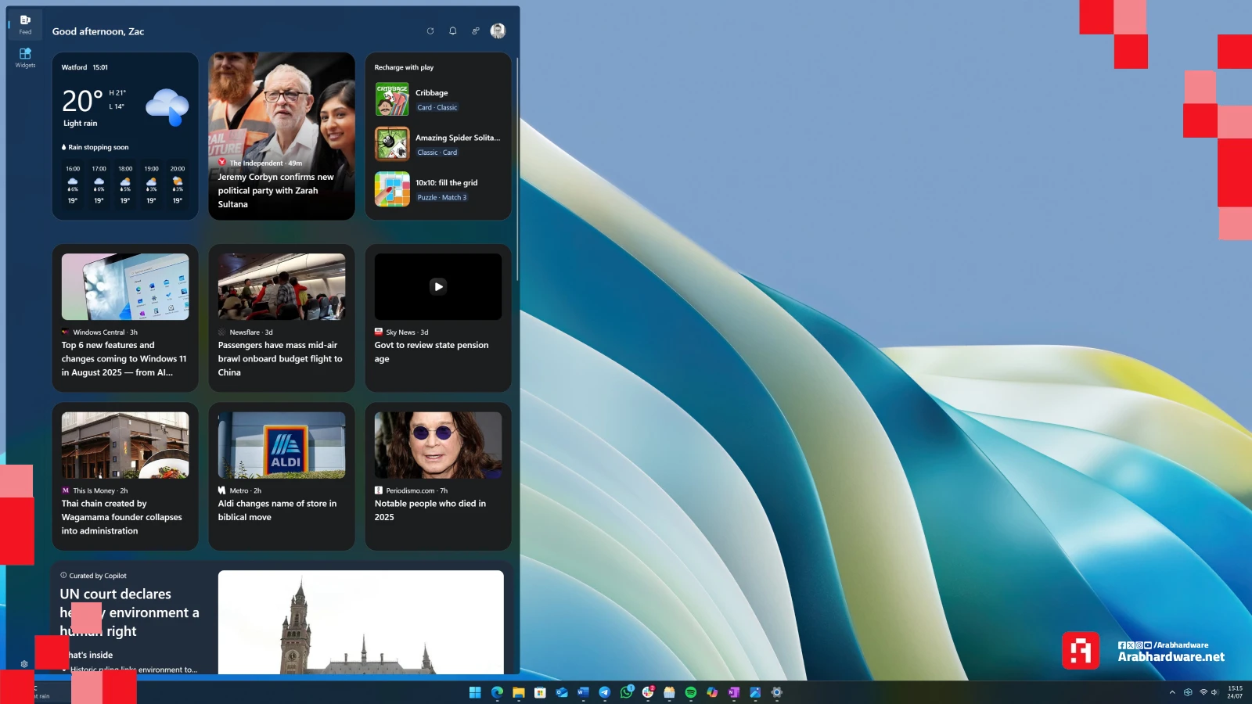Launch Spotify from the taskbar
1252x704 pixels.
point(690,692)
